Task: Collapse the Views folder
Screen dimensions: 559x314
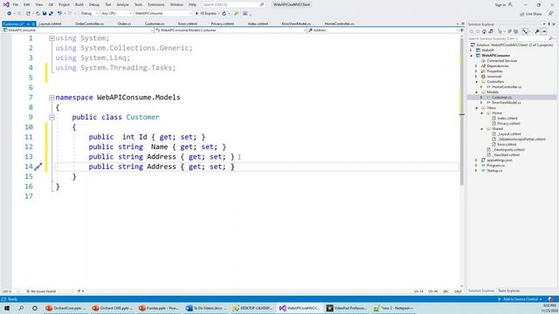Action: coord(476,107)
